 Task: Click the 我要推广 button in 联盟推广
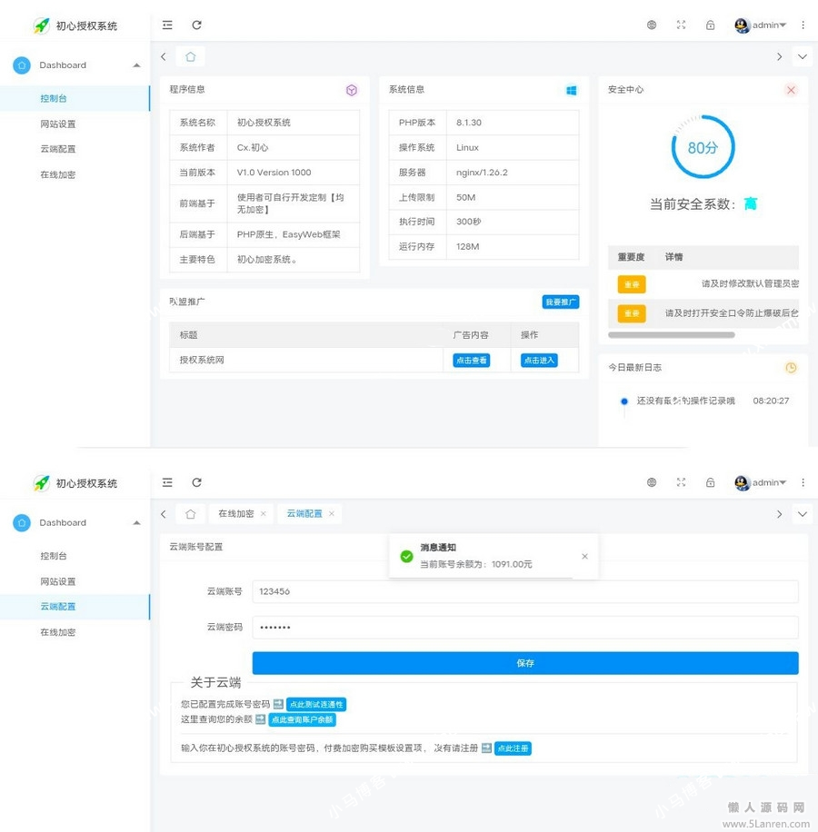pyautogui.click(x=560, y=302)
